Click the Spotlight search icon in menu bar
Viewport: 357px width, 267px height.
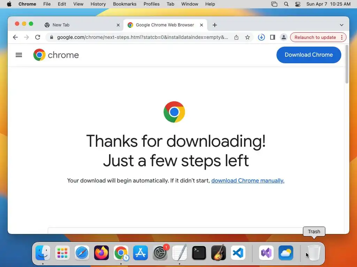[286, 4]
